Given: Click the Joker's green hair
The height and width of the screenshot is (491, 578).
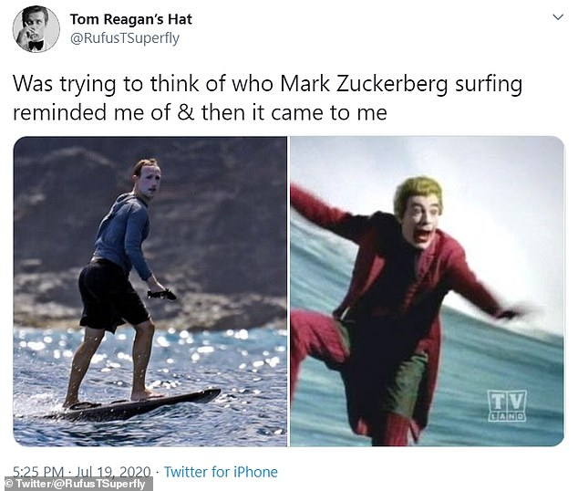Looking at the screenshot, I should click(418, 193).
